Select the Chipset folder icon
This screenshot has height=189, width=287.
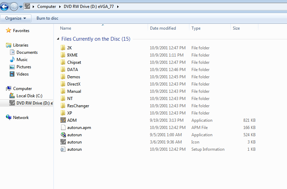[63, 62]
